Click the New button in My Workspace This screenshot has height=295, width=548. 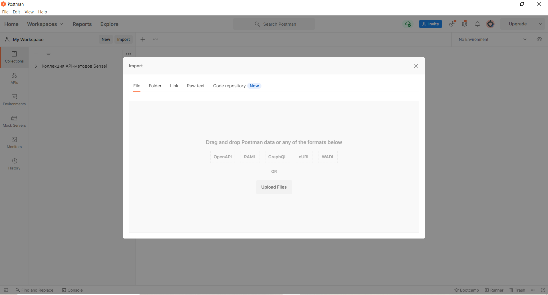106,39
